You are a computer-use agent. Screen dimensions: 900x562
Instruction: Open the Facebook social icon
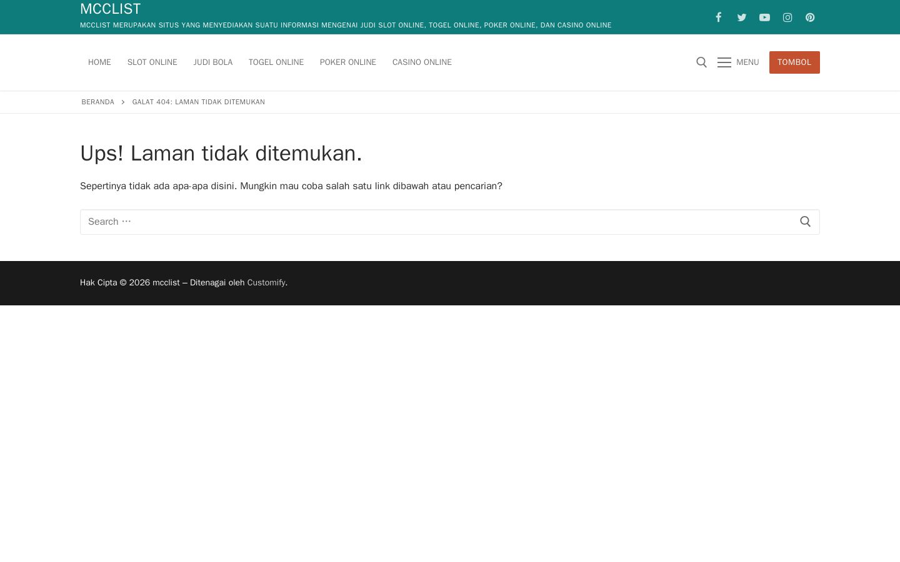tap(719, 17)
